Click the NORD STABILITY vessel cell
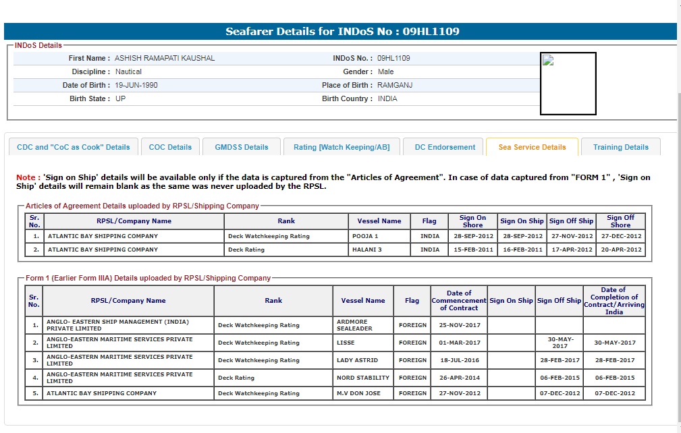Image resolution: width=681 pixels, height=433 pixels. coord(362,378)
